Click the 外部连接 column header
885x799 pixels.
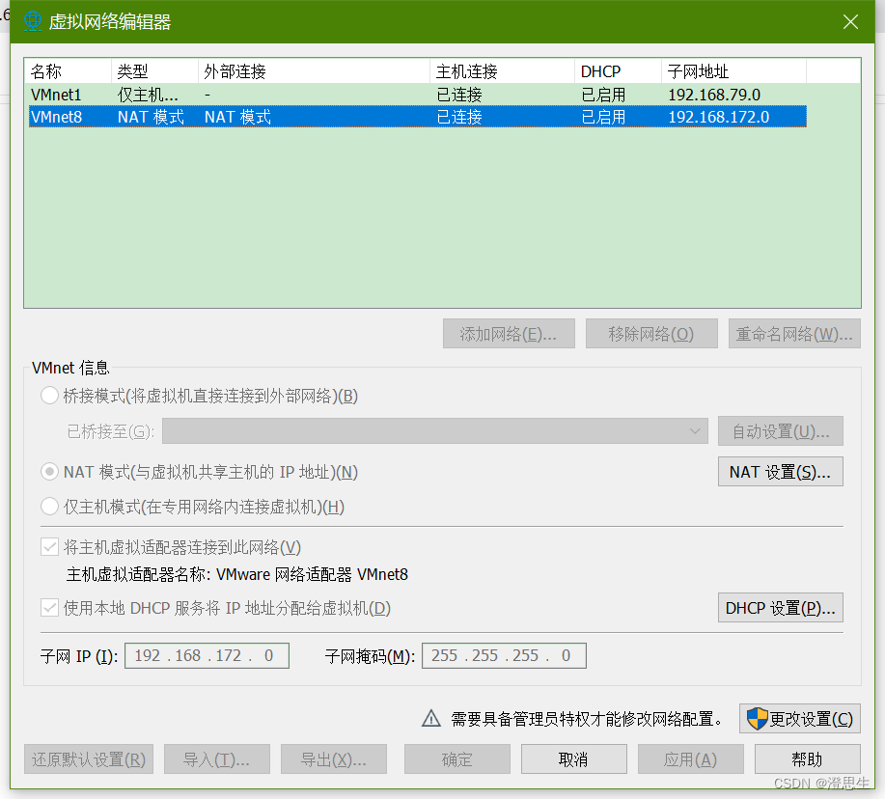coord(314,71)
